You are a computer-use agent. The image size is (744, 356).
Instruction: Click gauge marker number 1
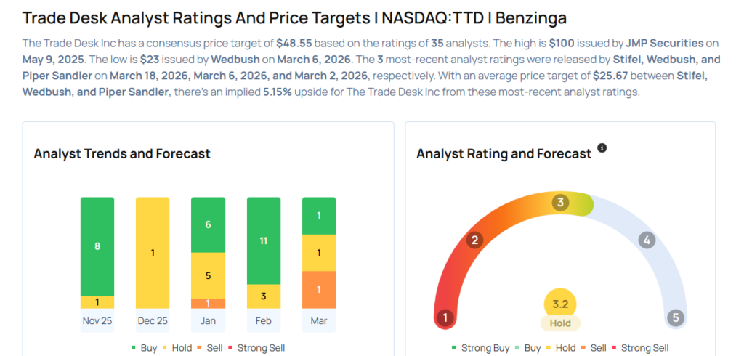click(x=445, y=317)
